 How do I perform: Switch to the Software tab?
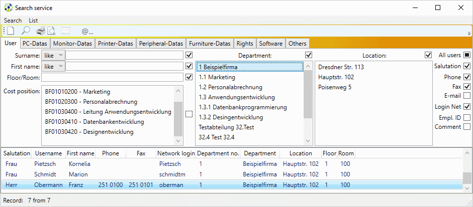(270, 44)
